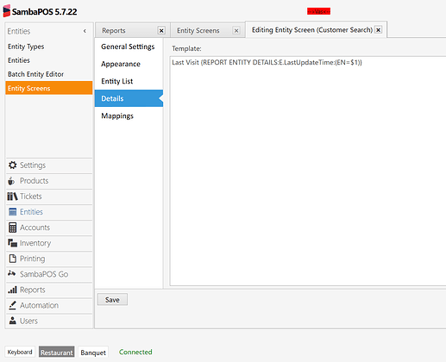Image resolution: width=446 pixels, height=362 pixels.
Task: Open Inventory via its boxes icon
Action: tap(12, 243)
